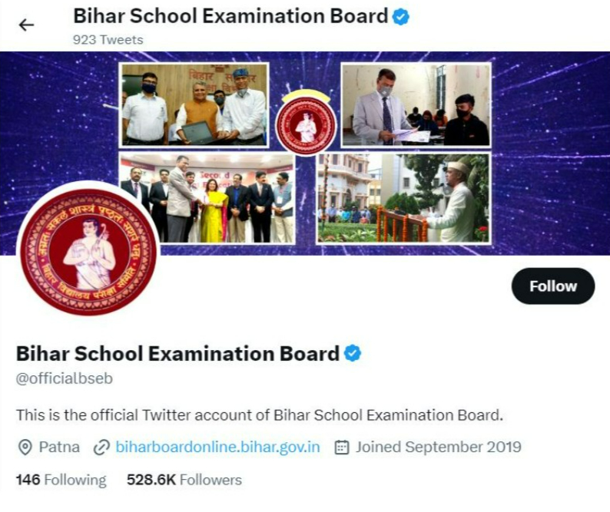This screenshot has height=512, width=610.
Task: Click verified badge in top header
Action: (x=401, y=17)
